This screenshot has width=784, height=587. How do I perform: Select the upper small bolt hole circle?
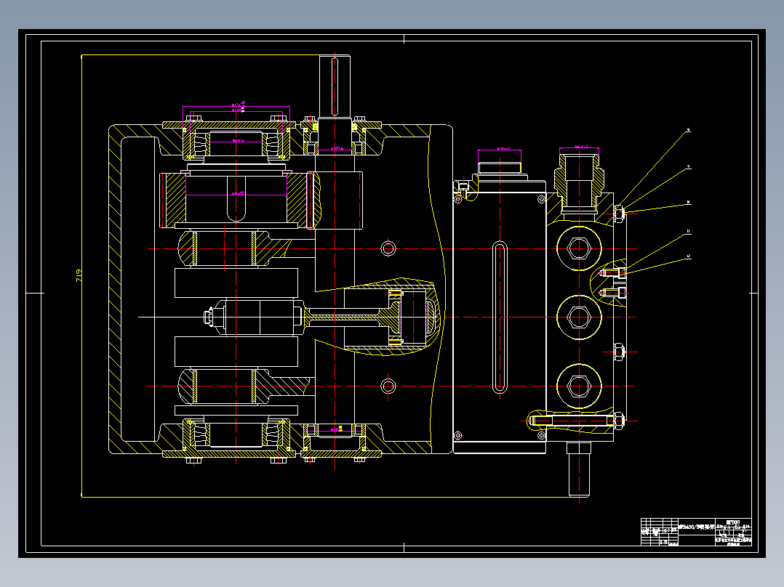coord(388,248)
